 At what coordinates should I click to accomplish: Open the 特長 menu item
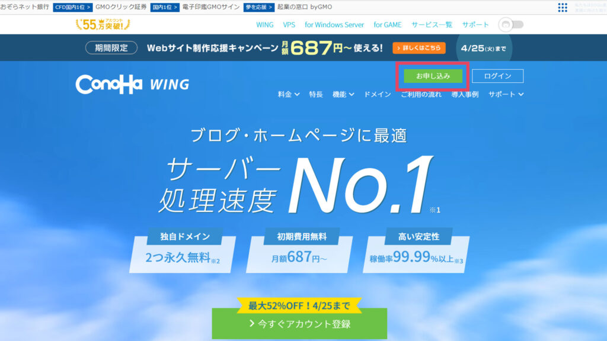click(x=316, y=94)
